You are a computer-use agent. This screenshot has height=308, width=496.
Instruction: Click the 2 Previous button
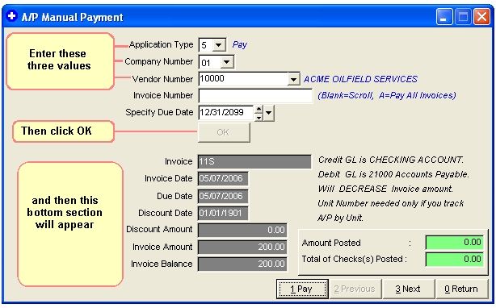(355, 289)
